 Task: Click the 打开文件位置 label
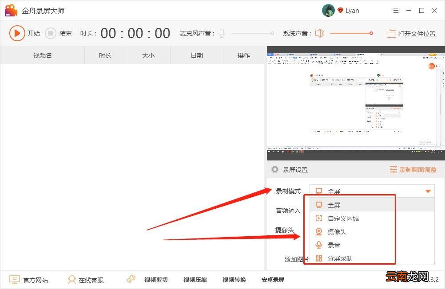click(417, 34)
